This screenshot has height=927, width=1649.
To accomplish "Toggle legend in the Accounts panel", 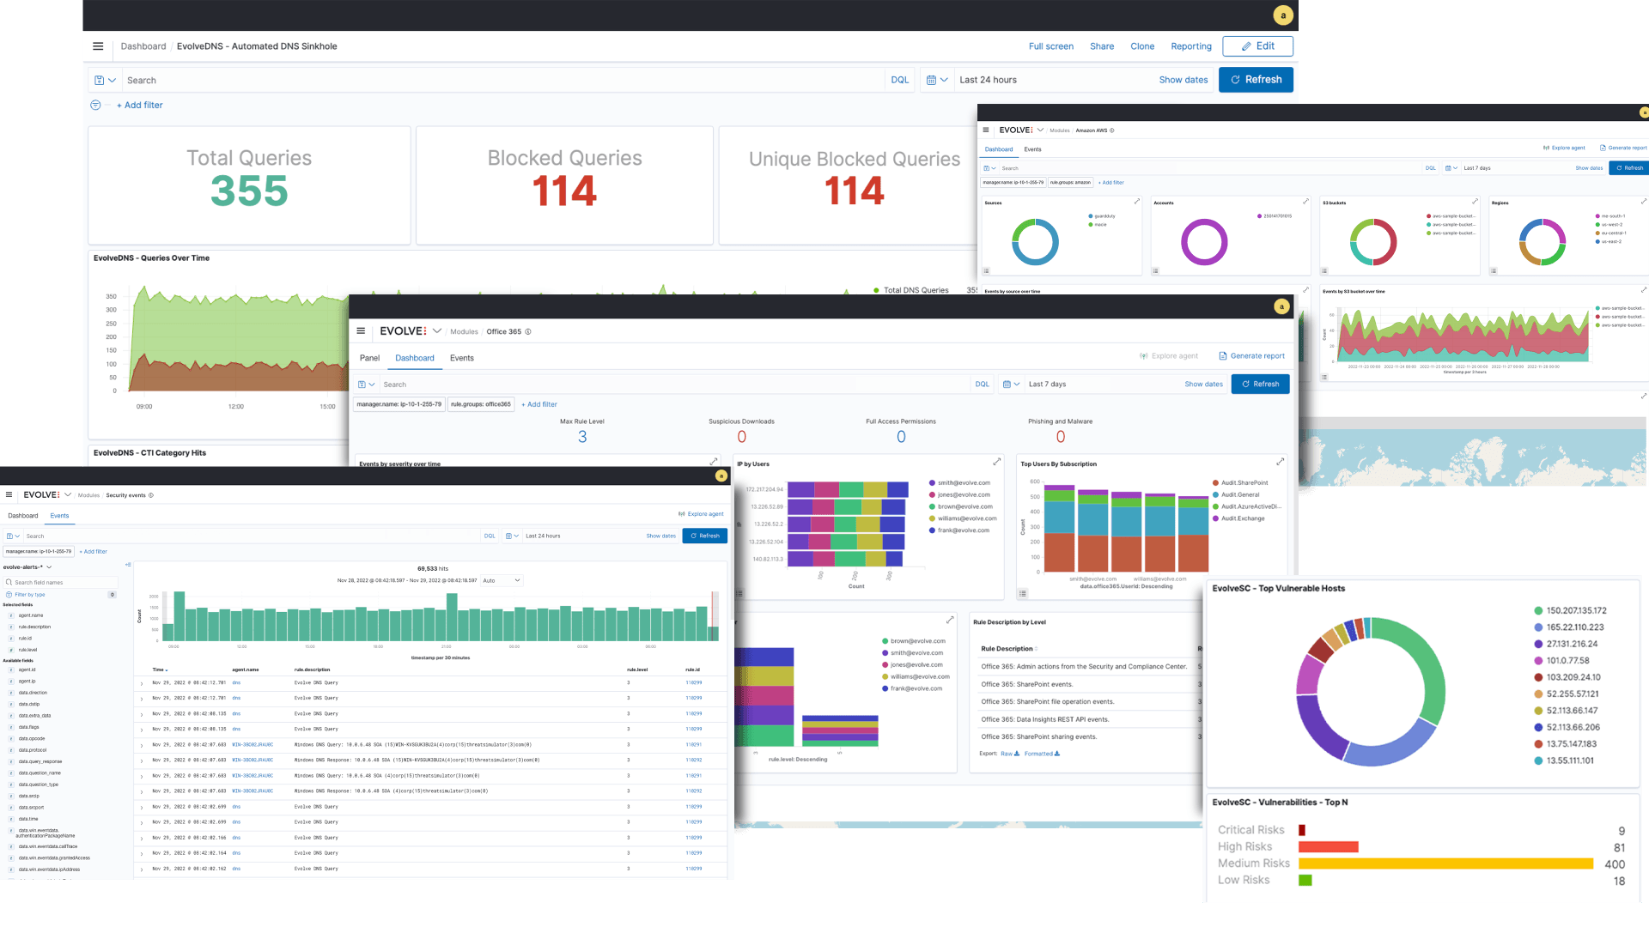I will [x=1156, y=270].
